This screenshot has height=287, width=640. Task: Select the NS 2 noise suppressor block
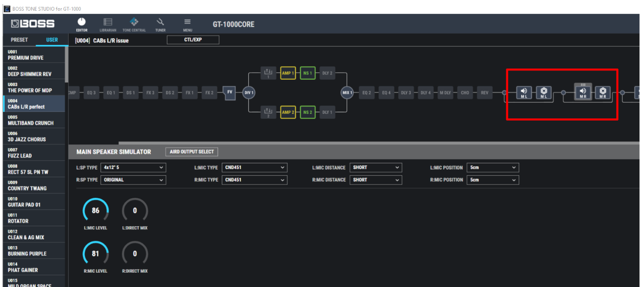point(308,112)
